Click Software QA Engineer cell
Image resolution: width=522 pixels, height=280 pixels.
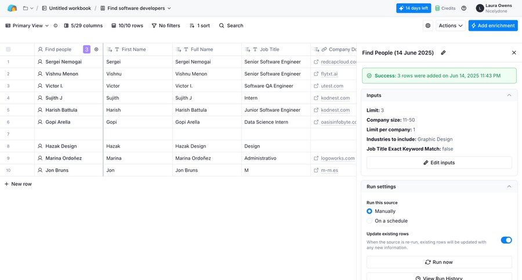click(x=275, y=86)
